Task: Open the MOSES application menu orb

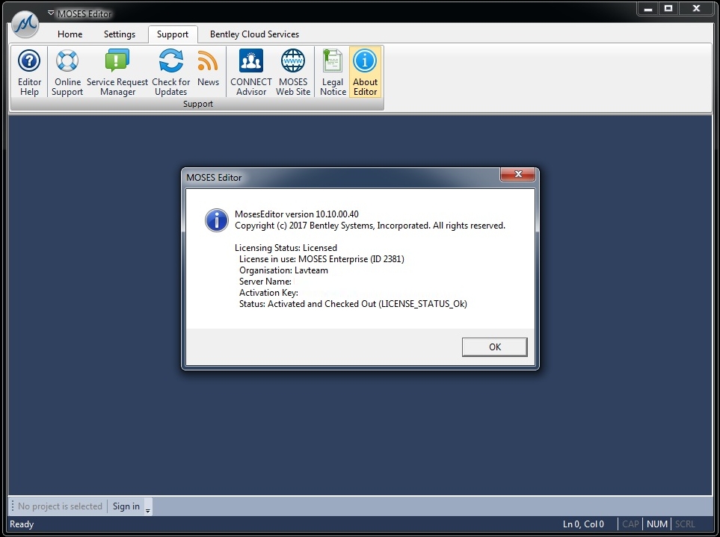Action: coord(25,23)
